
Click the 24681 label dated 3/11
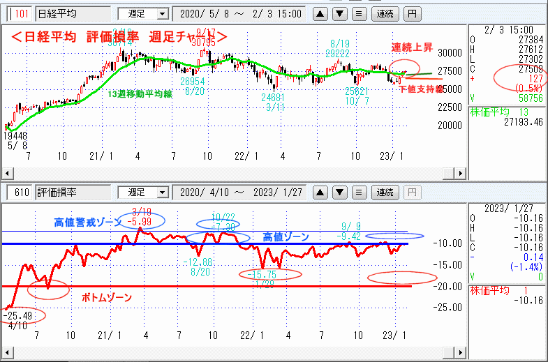tap(273, 98)
